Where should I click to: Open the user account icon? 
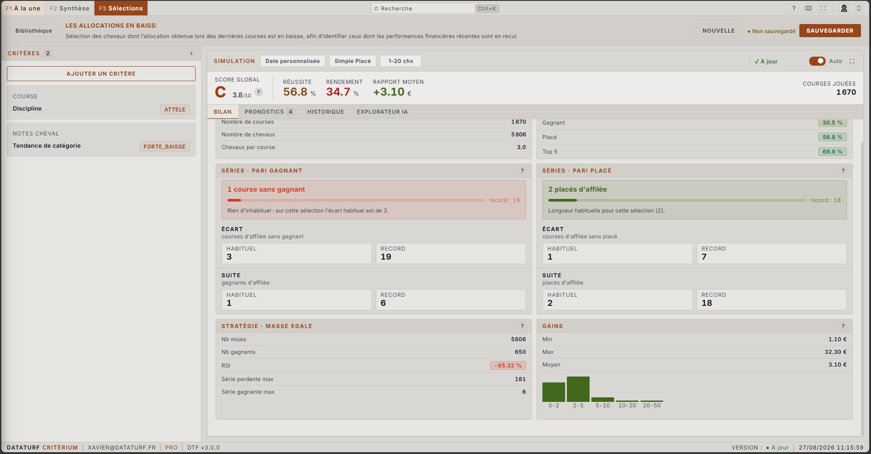tap(844, 8)
